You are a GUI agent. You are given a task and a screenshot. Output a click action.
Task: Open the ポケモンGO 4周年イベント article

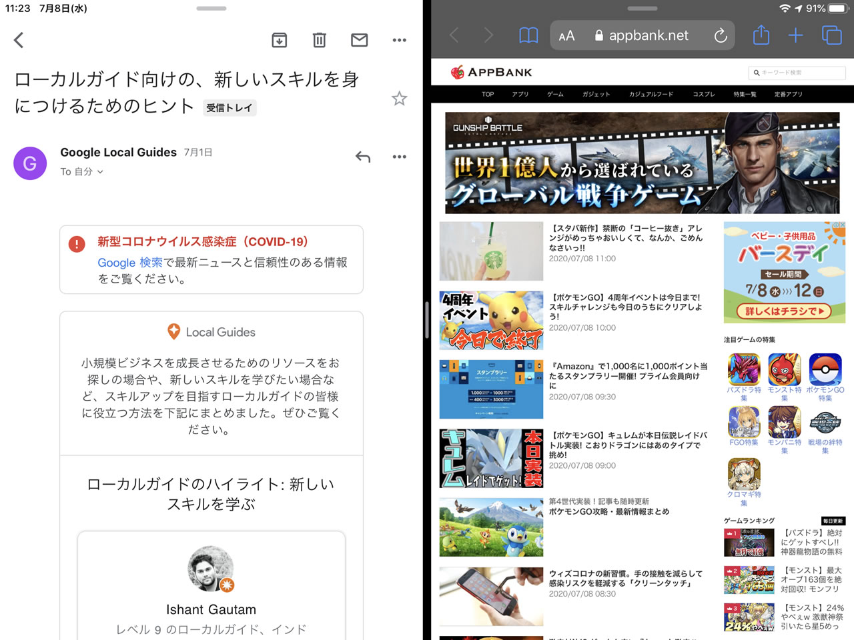tap(626, 307)
